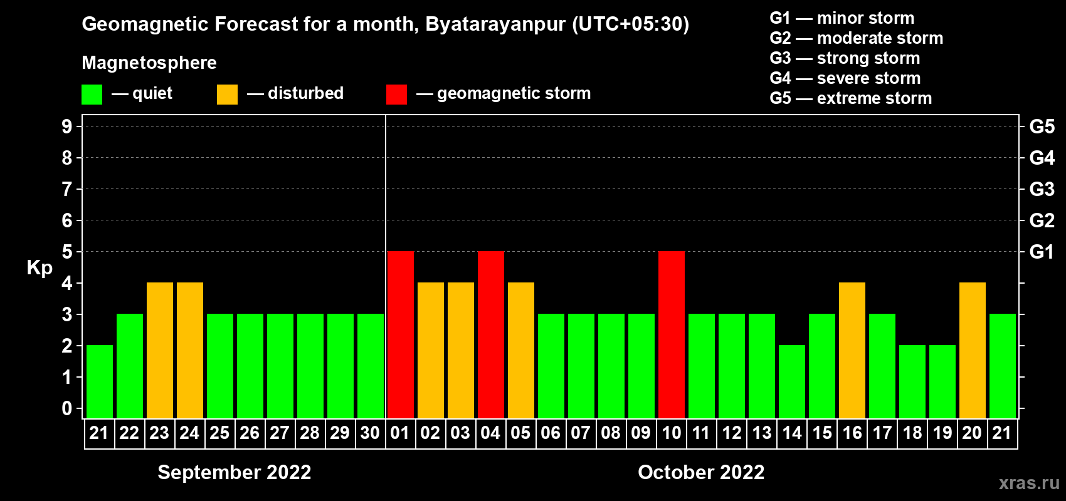This screenshot has width=1066, height=501.
Task: Click date label 25 on the axis
Action: (x=219, y=433)
